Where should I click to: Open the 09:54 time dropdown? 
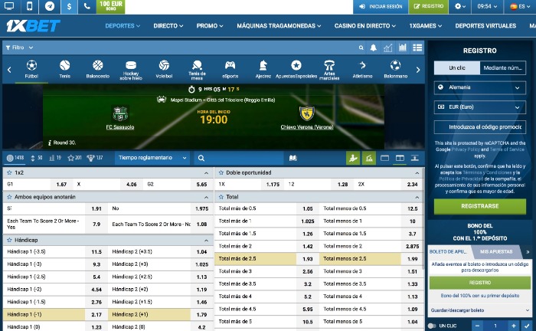(x=487, y=6)
